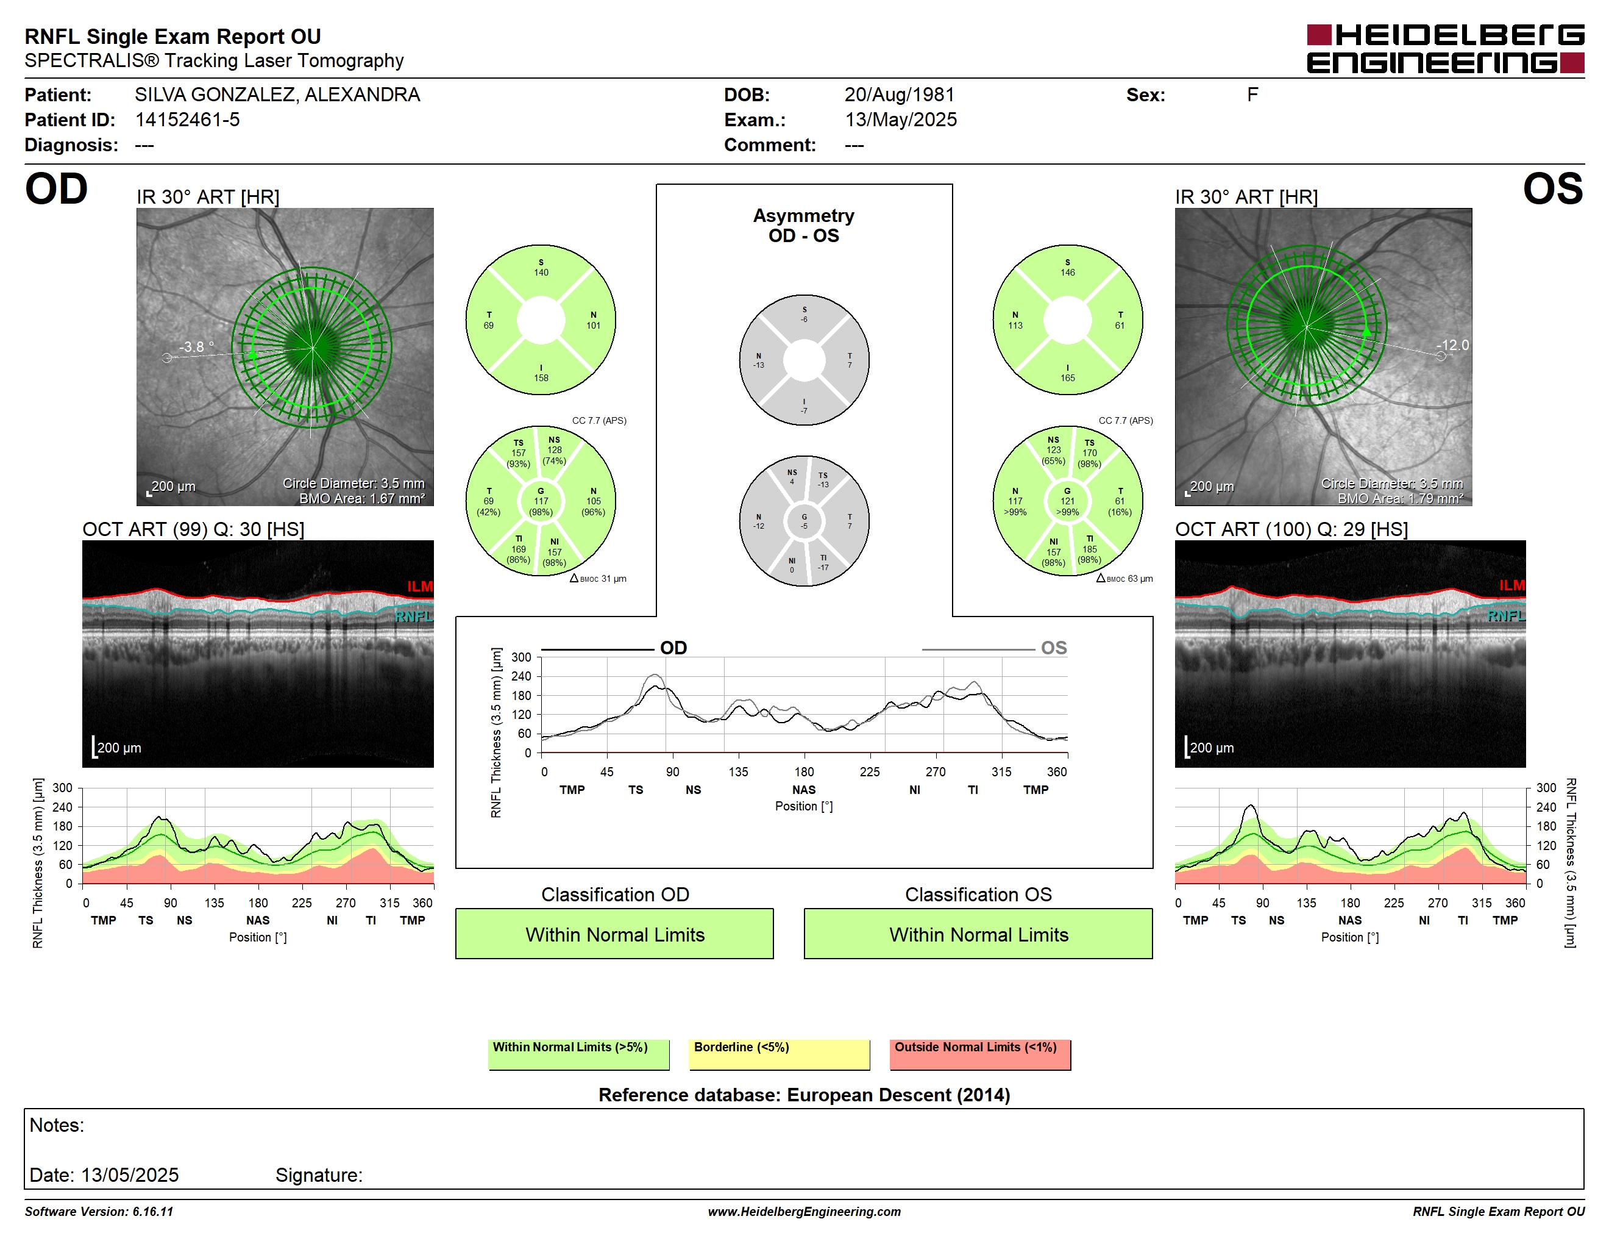Click the OD CC 7.7 (APS) label
This screenshot has width=1609, height=1244.
(x=599, y=420)
